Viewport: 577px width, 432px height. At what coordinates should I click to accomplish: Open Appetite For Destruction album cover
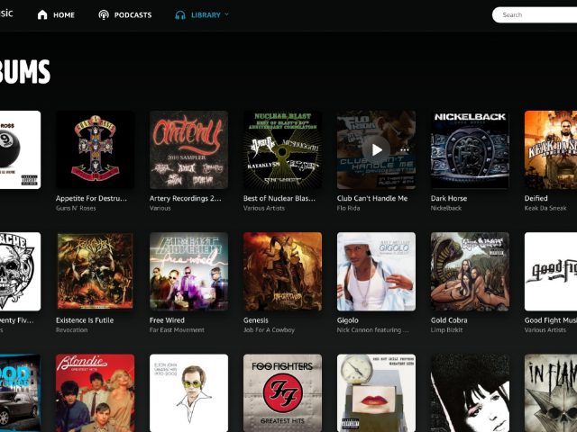tap(95, 150)
